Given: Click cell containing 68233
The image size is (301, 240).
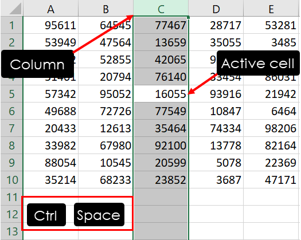Looking at the screenshot, I should (105, 179).
